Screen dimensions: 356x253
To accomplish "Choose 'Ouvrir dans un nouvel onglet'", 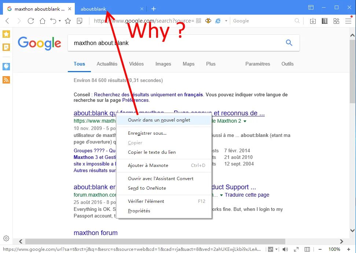I will (x=164, y=120).
